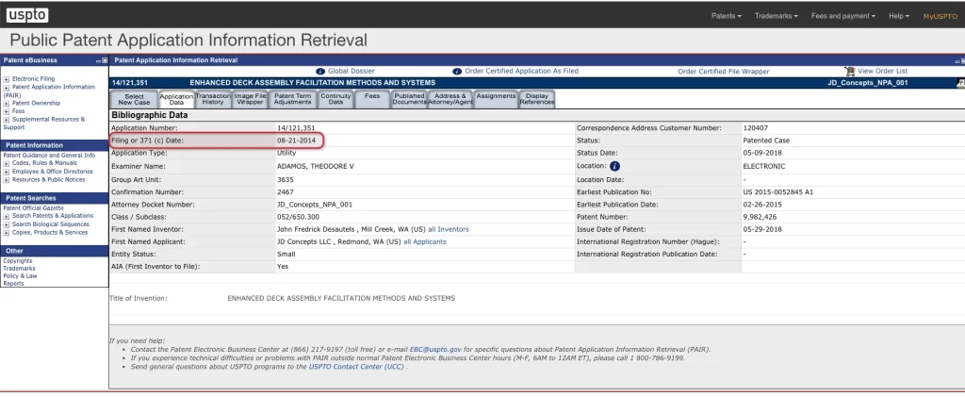Open the Help dropdown menu
This screenshot has height=397, width=965.
(898, 16)
